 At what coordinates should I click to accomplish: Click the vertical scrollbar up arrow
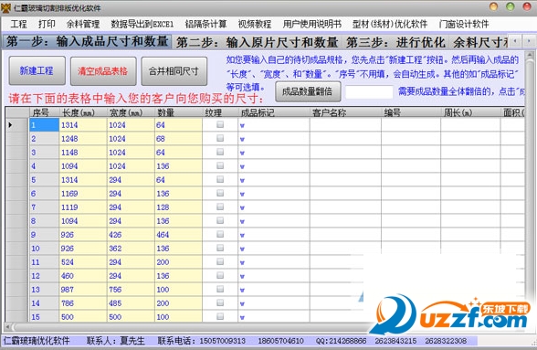[x=530, y=55]
